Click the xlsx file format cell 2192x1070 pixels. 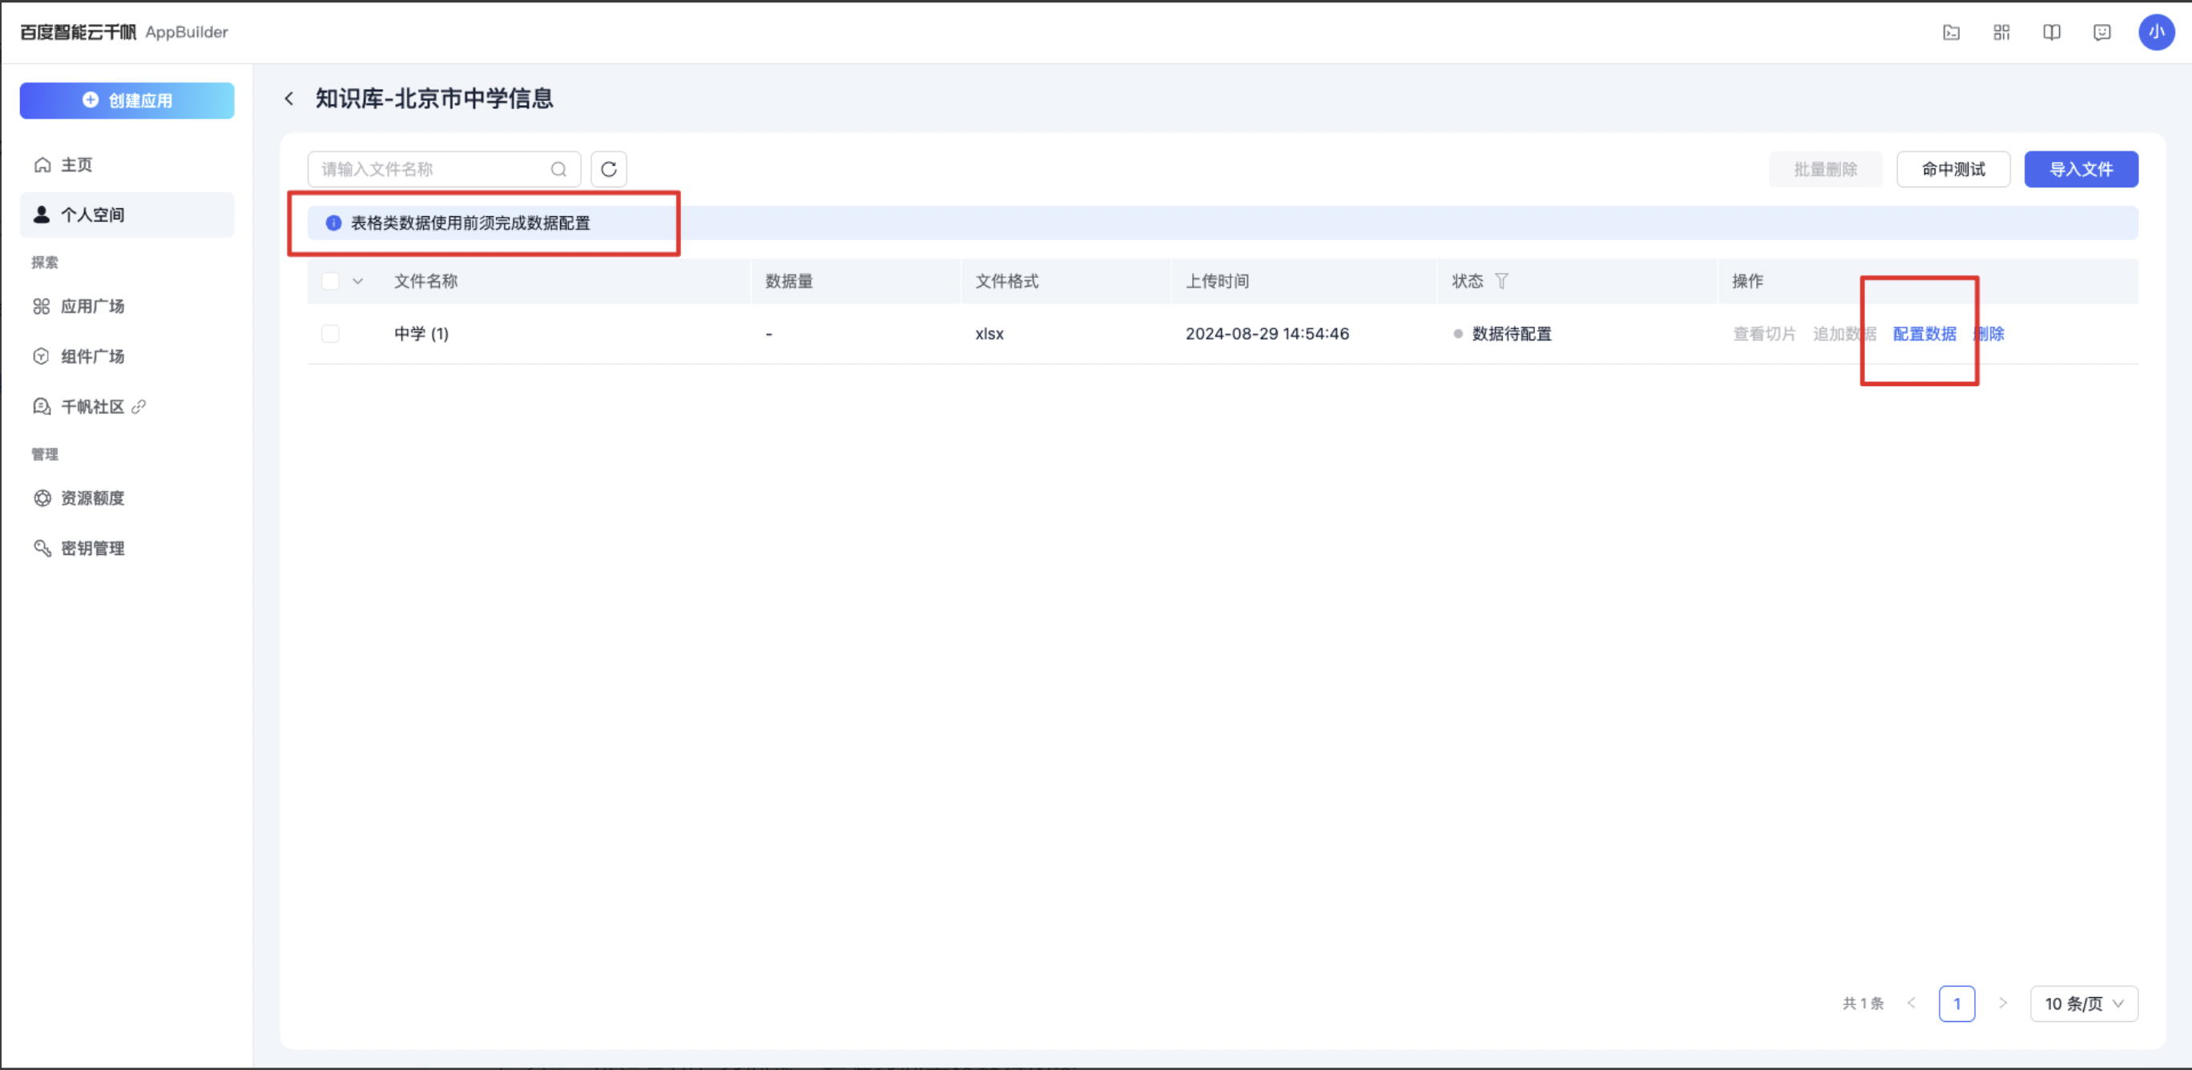click(x=989, y=333)
